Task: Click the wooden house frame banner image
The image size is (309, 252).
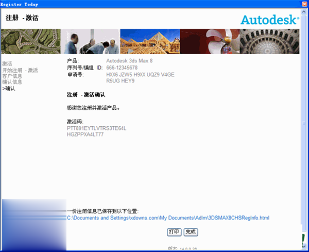Action: point(150,41)
